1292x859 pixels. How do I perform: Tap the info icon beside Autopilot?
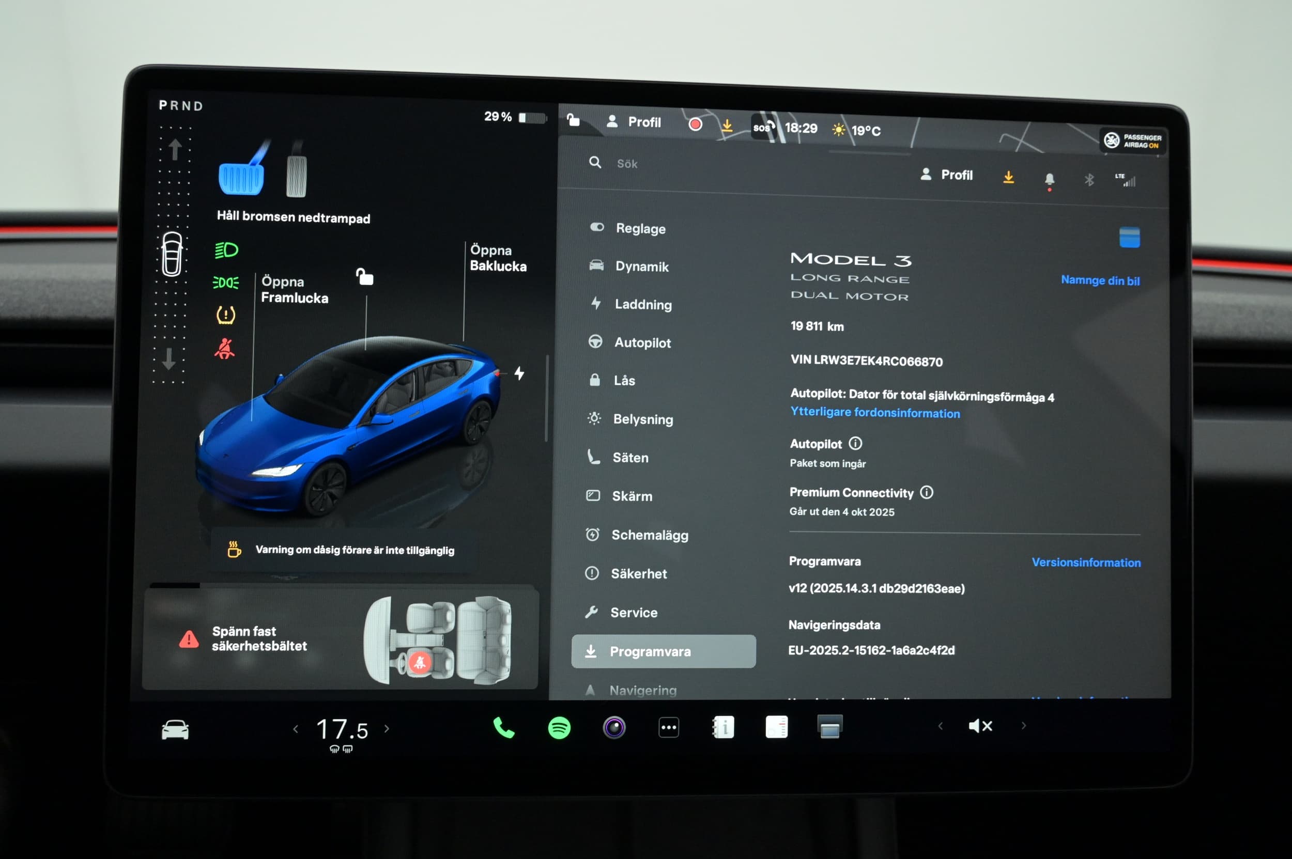click(x=855, y=443)
